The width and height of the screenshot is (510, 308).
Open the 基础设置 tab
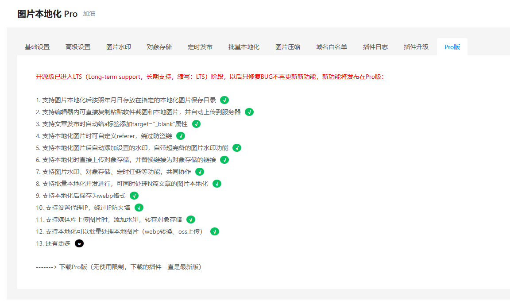[x=37, y=47]
